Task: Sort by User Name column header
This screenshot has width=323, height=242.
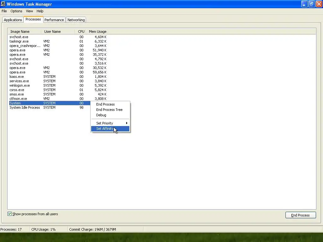Action: point(58,32)
